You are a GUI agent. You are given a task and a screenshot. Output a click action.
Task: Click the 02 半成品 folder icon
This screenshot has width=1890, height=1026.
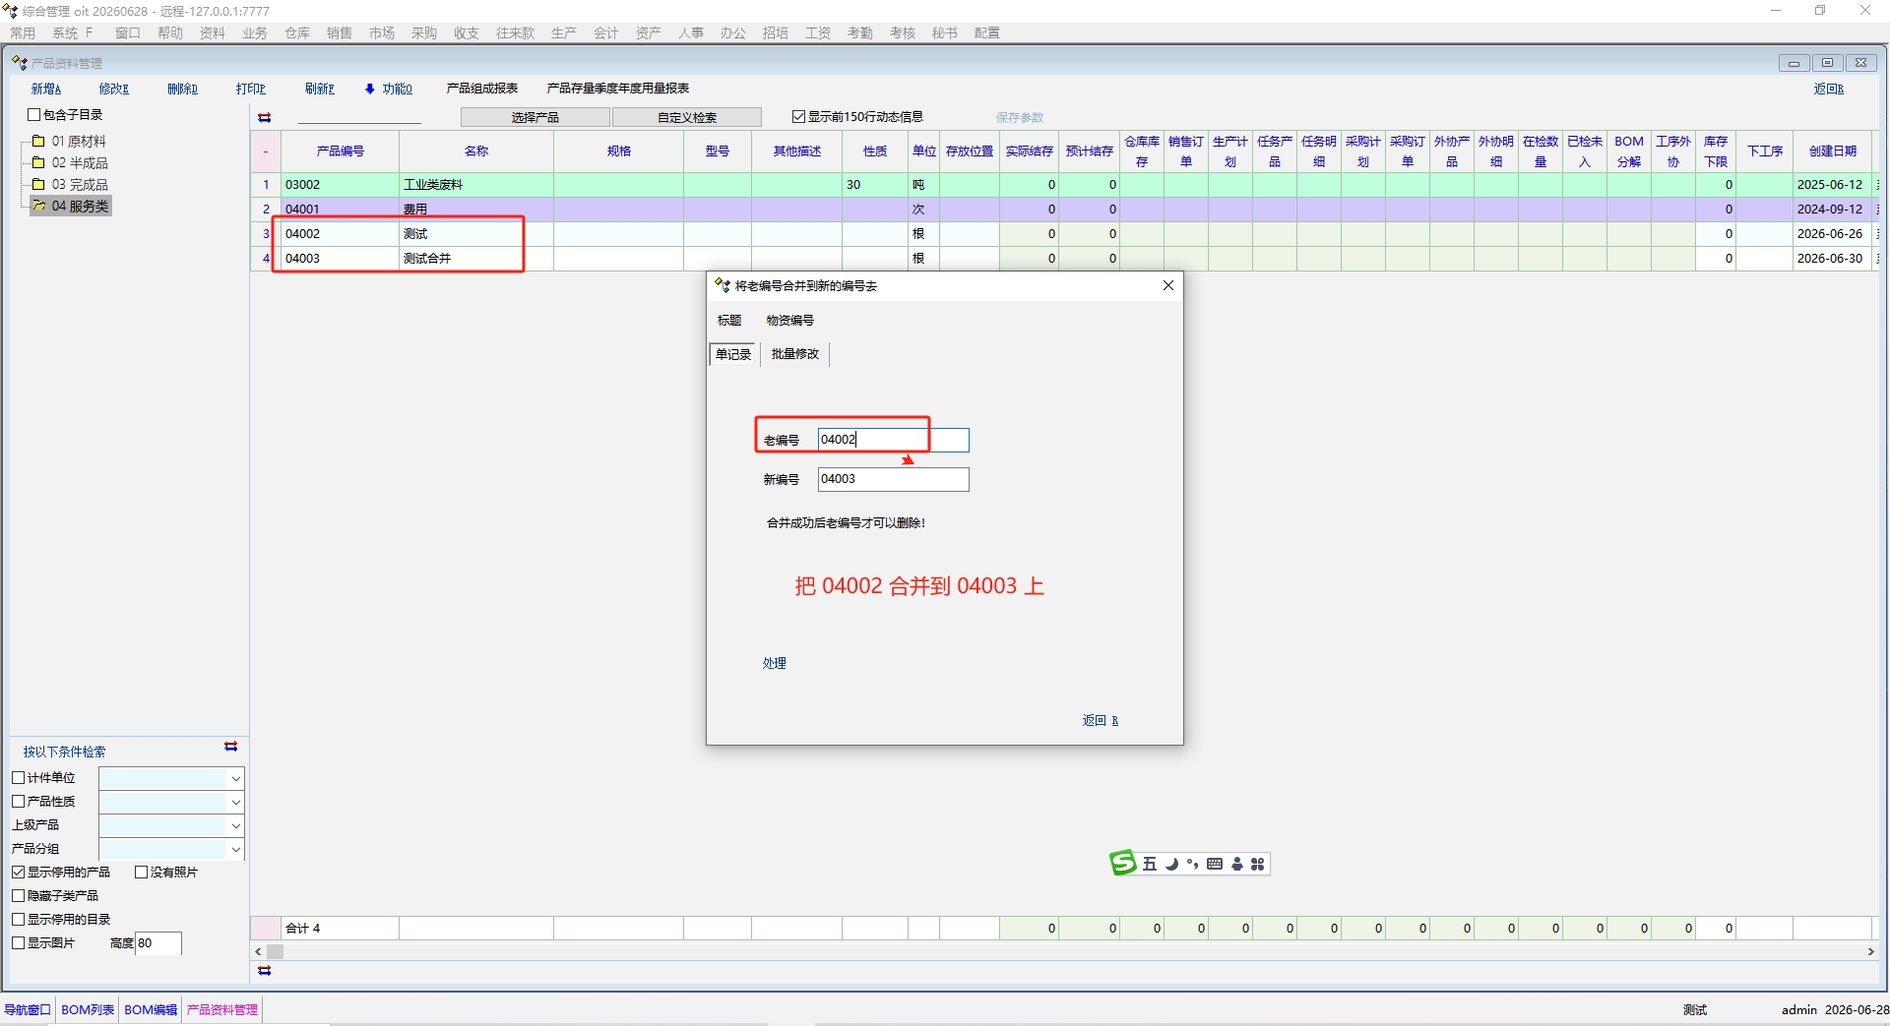(x=38, y=162)
